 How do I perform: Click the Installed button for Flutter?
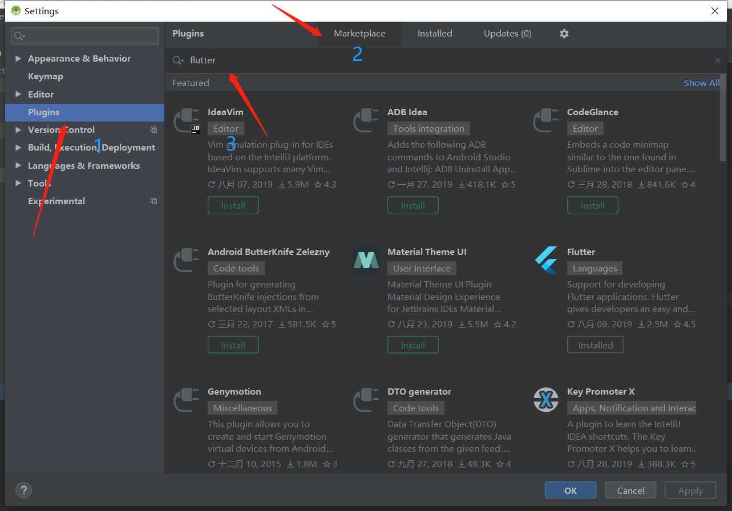tap(596, 345)
